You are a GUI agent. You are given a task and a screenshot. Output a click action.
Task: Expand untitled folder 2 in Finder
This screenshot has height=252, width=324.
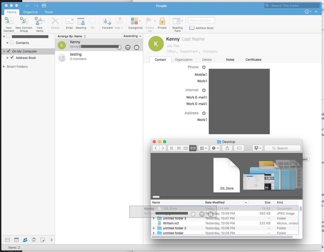click(154, 228)
